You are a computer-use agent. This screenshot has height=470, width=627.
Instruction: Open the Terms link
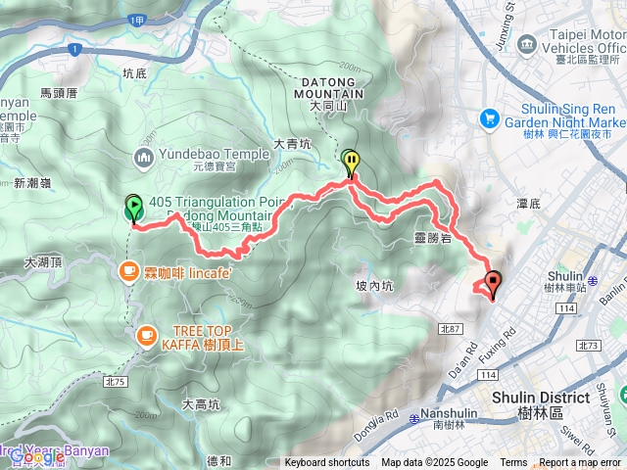tap(513, 462)
